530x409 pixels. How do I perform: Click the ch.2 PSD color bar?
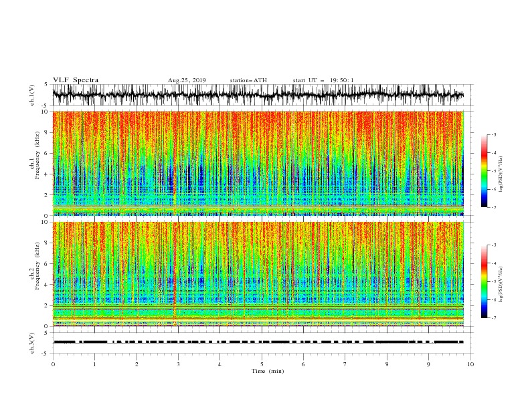coord(484,281)
